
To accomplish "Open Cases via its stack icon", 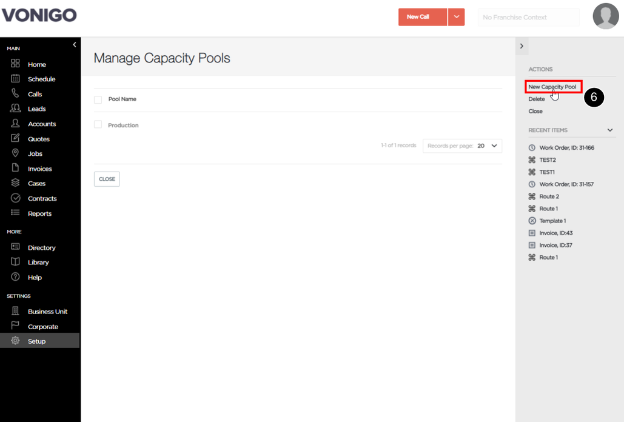I will point(15,183).
